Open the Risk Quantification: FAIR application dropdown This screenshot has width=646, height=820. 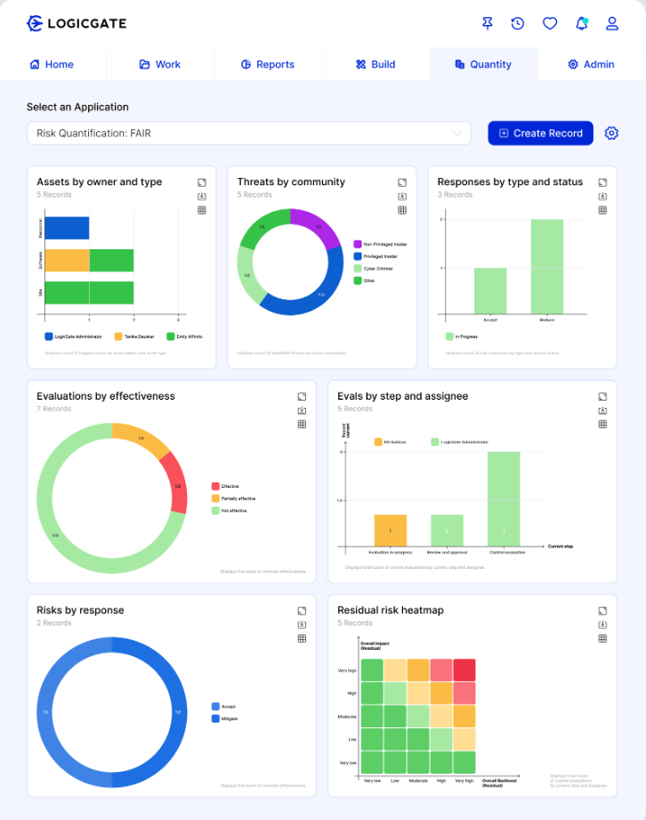(249, 134)
